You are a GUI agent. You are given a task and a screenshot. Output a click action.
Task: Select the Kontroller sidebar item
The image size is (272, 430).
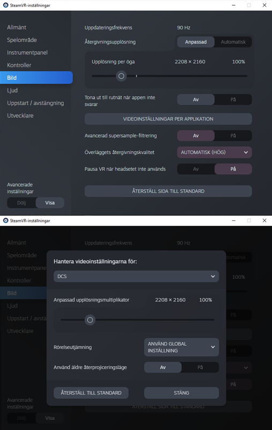click(19, 65)
